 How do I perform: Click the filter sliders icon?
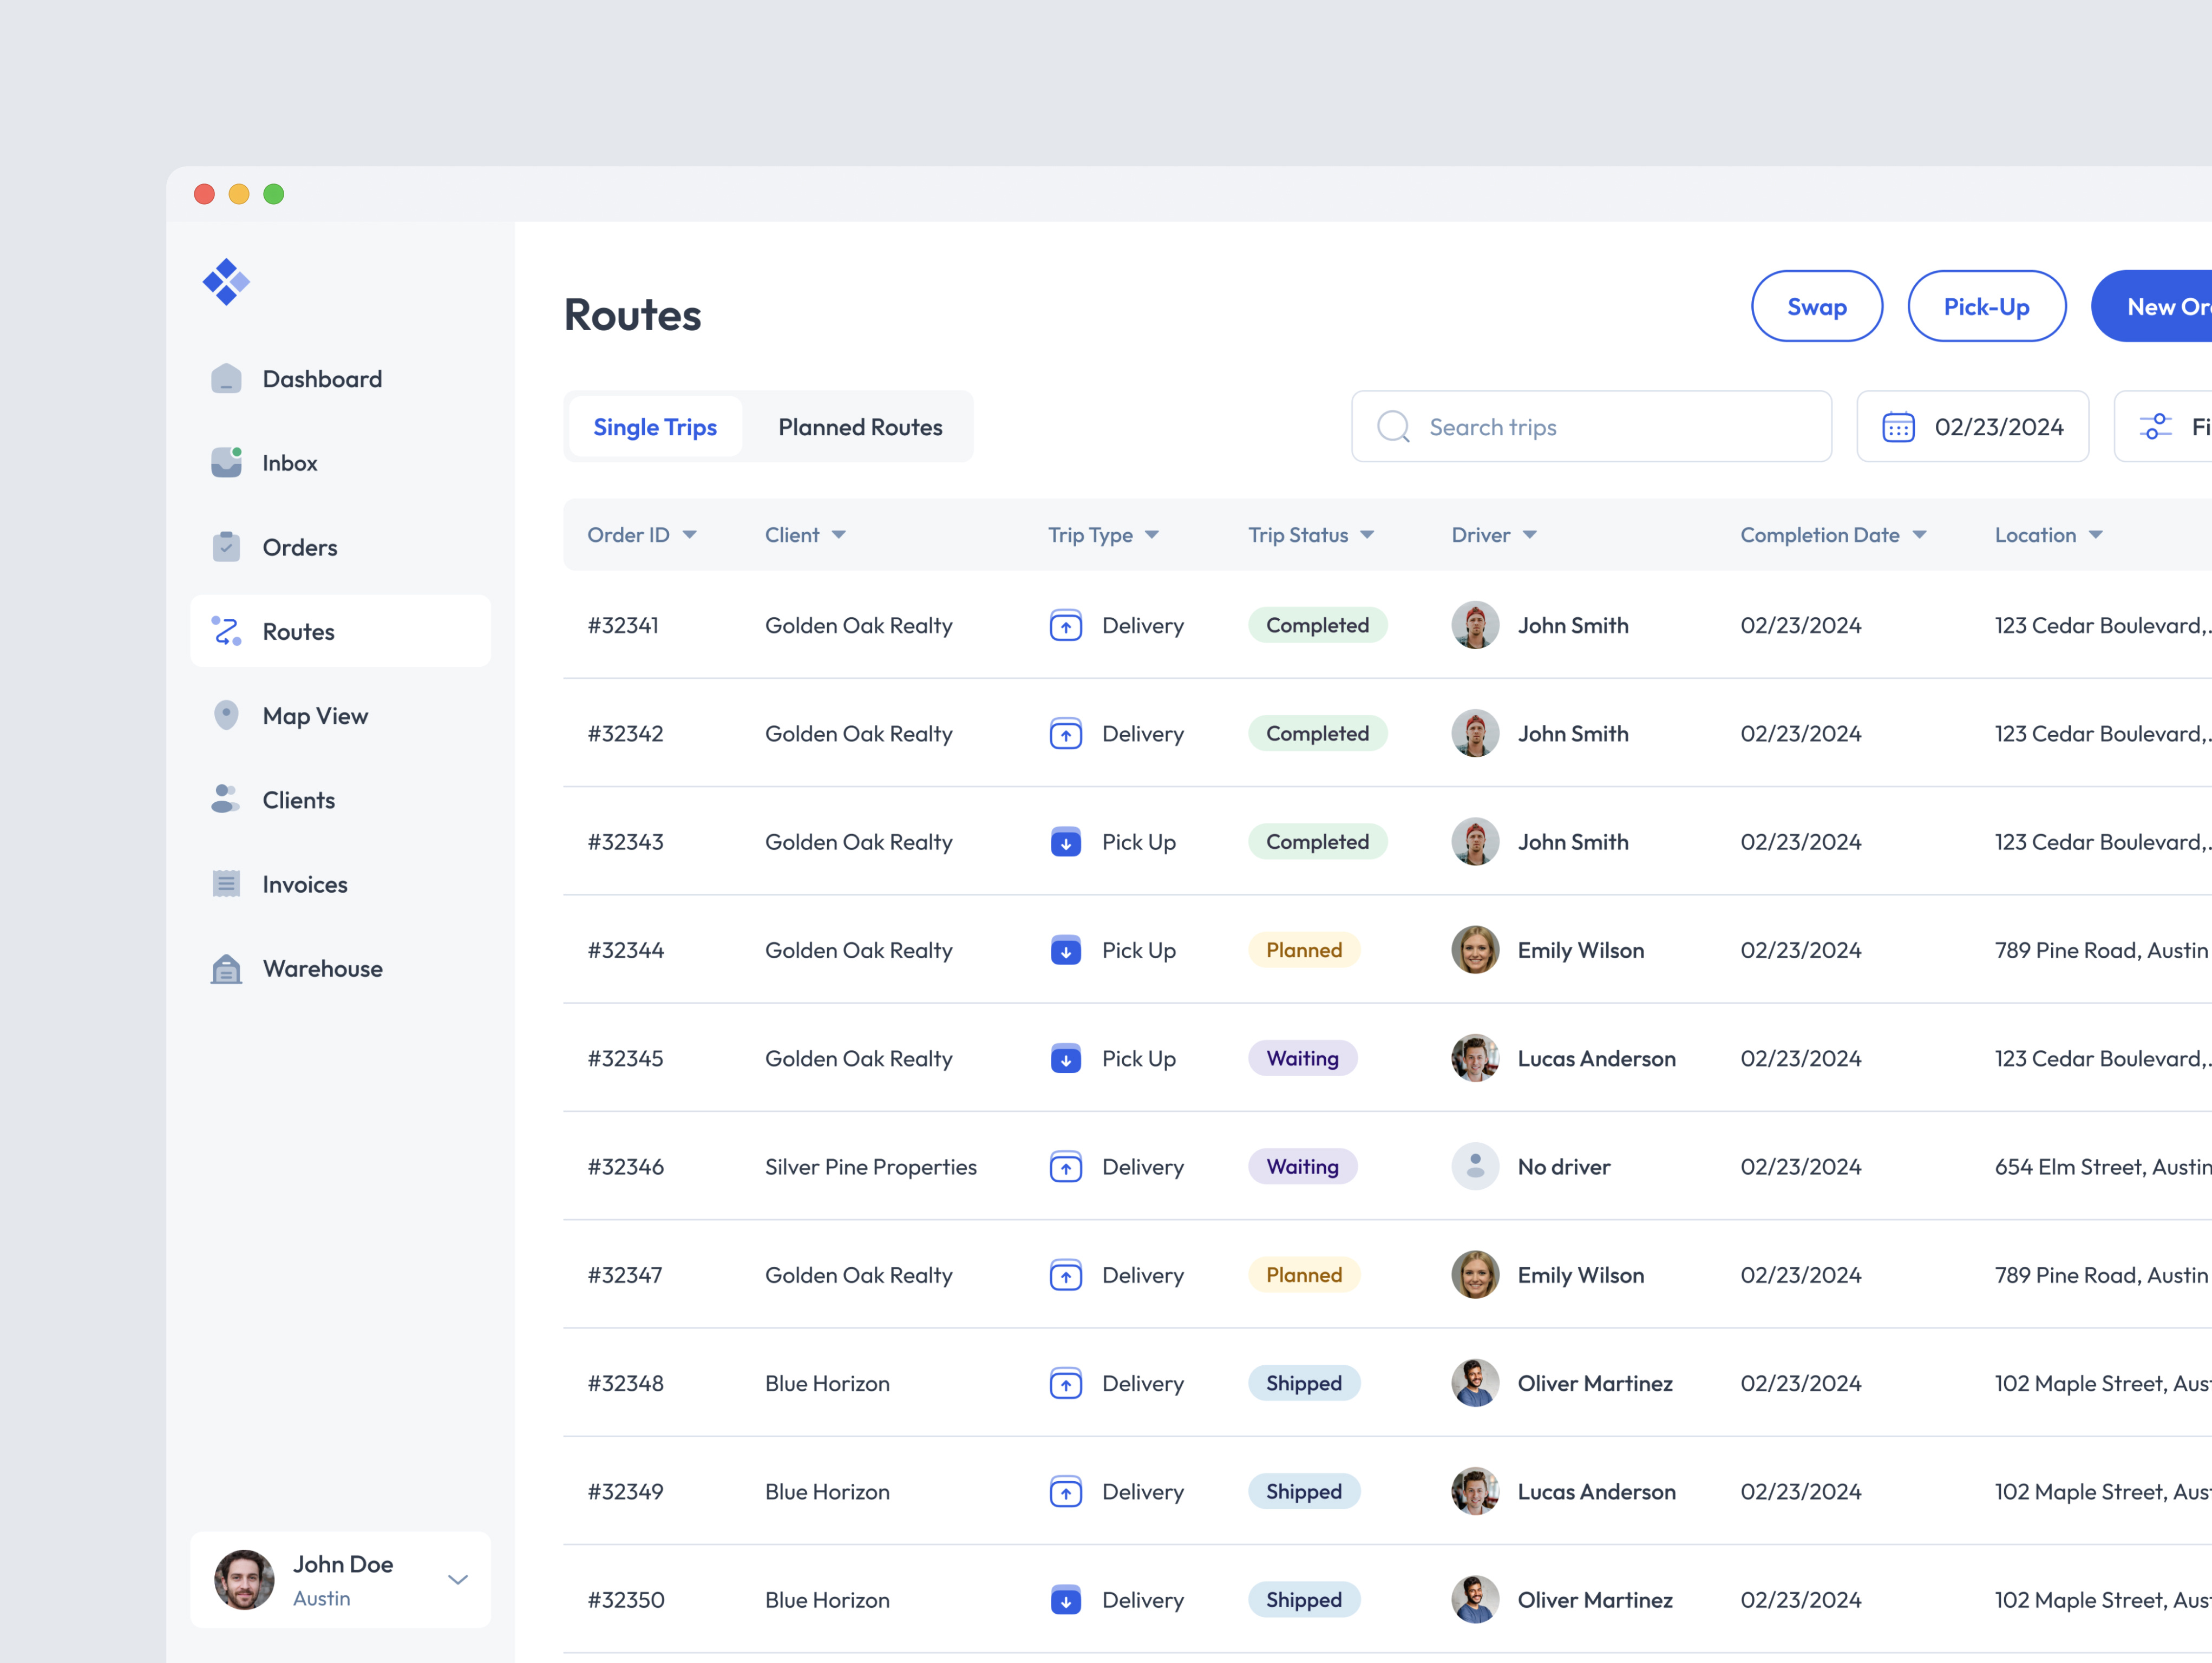2155,427
